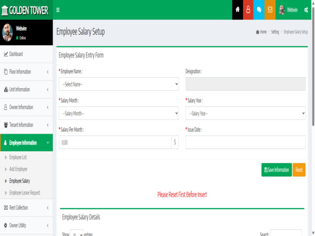The image size is (315, 236).
Task: Click the Employee Salary Details heading
Action: (x=81, y=217)
